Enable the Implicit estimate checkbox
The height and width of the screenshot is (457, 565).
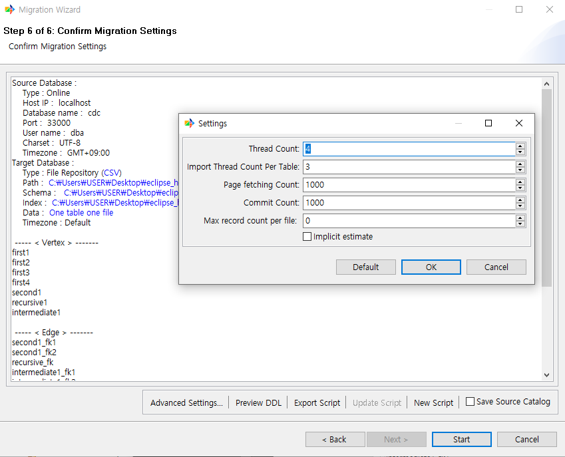click(x=307, y=236)
